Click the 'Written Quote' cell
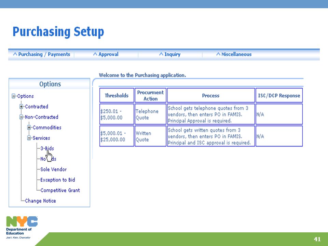 click(x=150, y=136)
